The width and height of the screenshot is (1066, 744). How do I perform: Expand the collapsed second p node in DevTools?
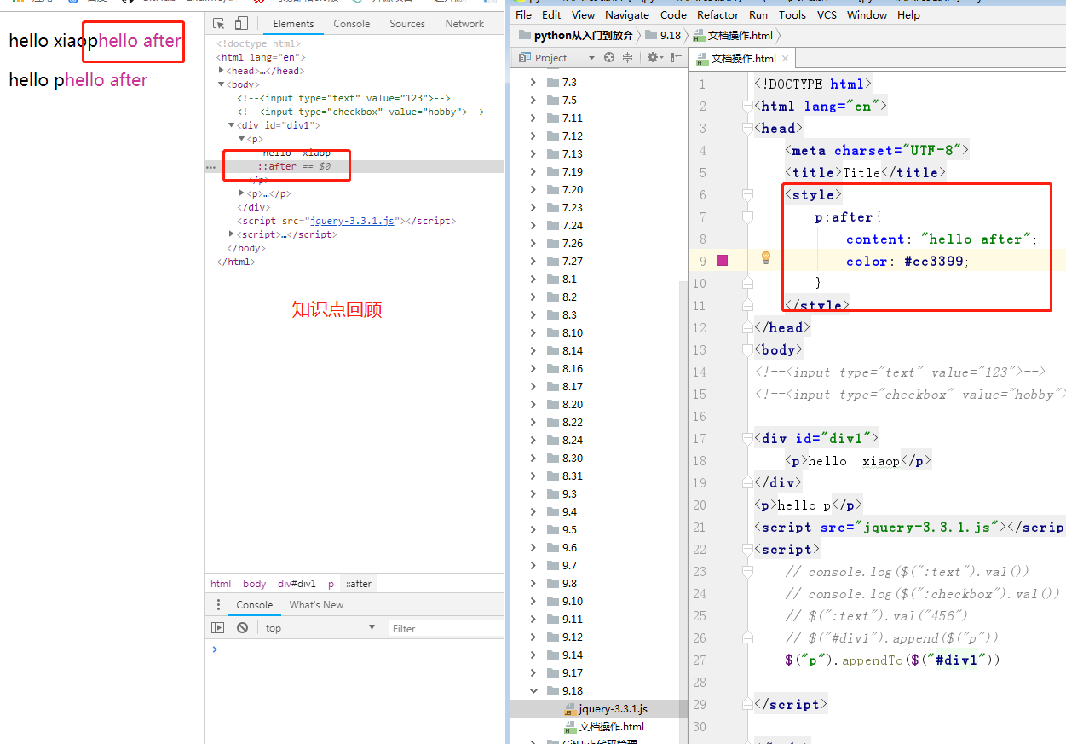(242, 193)
